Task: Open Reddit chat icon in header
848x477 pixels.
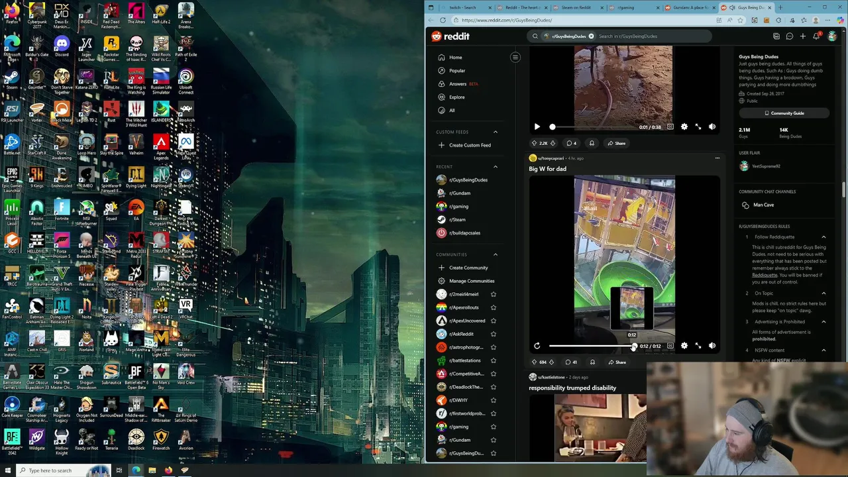Action: click(790, 36)
